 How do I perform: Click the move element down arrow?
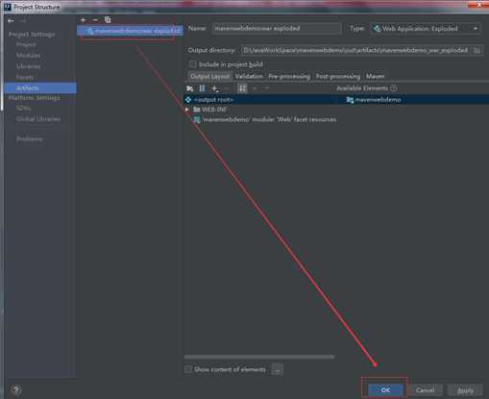point(266,88)
